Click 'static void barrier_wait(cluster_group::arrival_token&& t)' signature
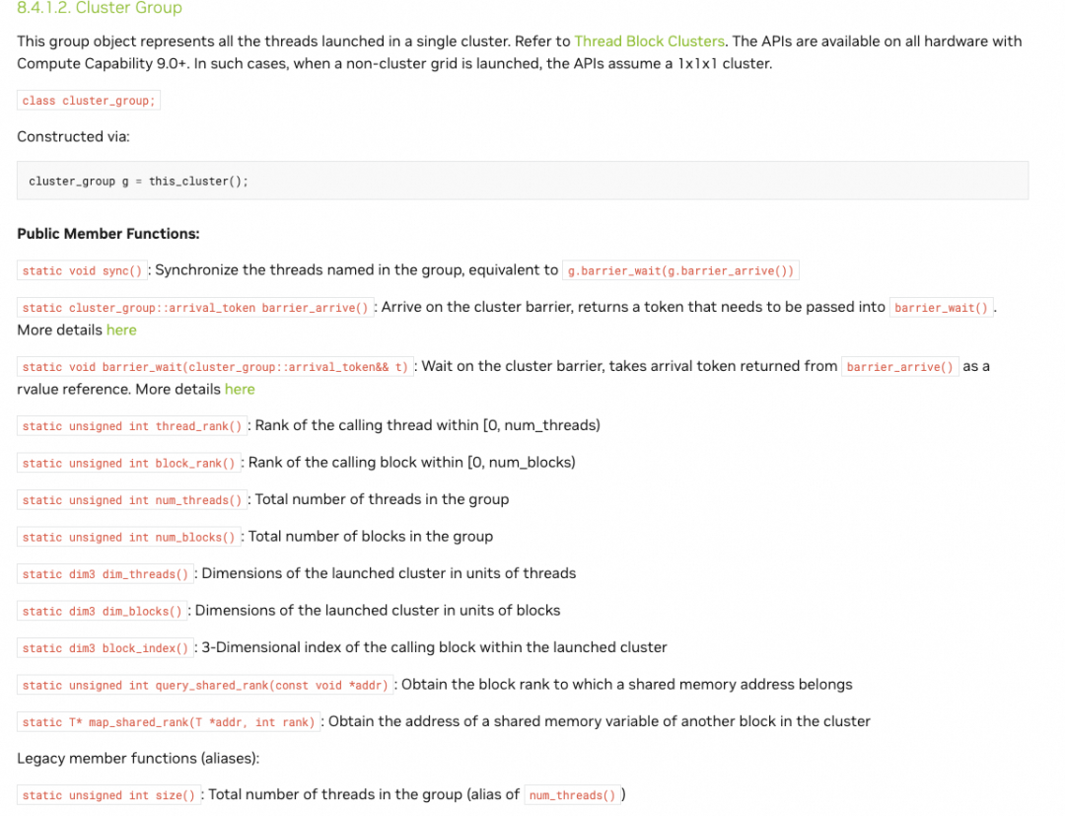The width and height of the screenshot is (1065, 816). click(215, 366)
